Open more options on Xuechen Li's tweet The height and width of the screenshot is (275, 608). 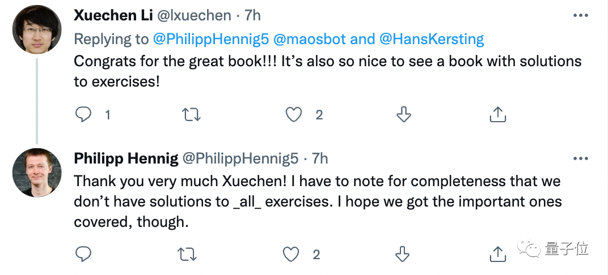pyautogui.click(x=581, y=15)
